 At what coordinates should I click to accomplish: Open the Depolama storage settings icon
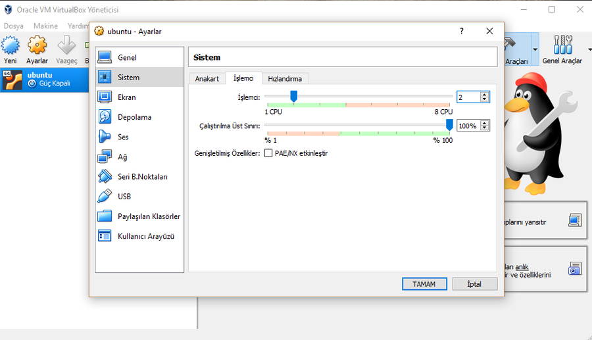pos(105,117)
